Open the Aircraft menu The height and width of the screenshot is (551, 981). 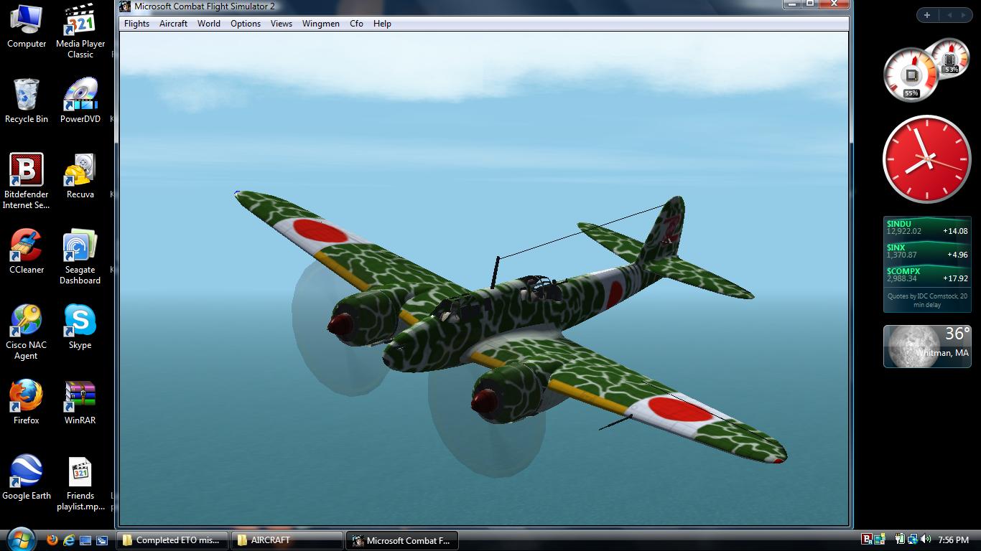click(x=173, y=24)
